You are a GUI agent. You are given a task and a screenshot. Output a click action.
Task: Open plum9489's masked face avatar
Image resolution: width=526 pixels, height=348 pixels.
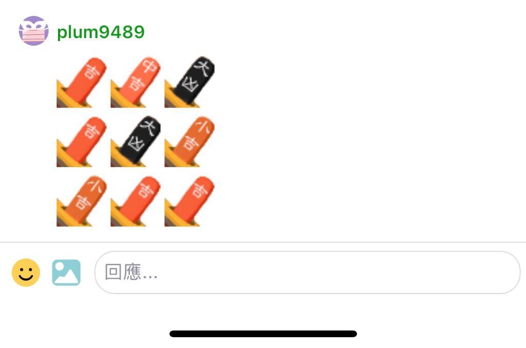click(x=33, y=31)
